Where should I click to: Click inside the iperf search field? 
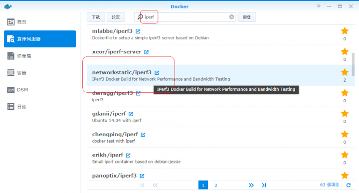[x=185, y=17]
